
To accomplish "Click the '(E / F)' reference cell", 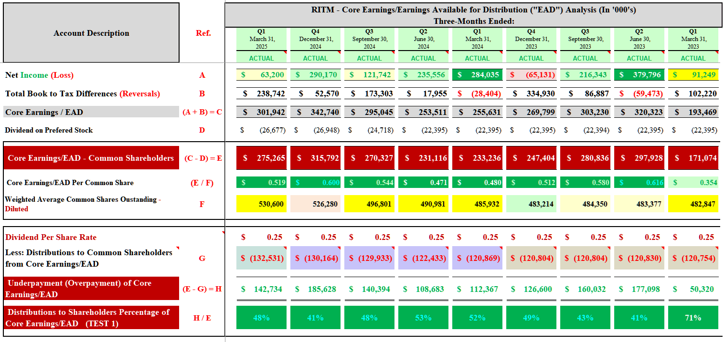I will point(202,183).
